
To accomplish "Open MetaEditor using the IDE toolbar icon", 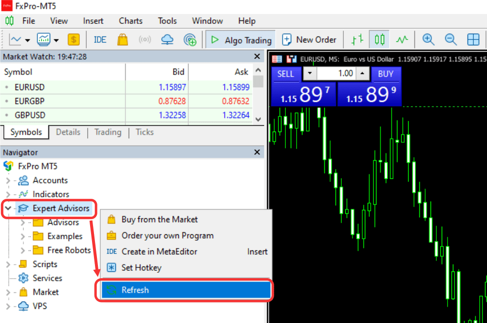I will click(100, 39).
